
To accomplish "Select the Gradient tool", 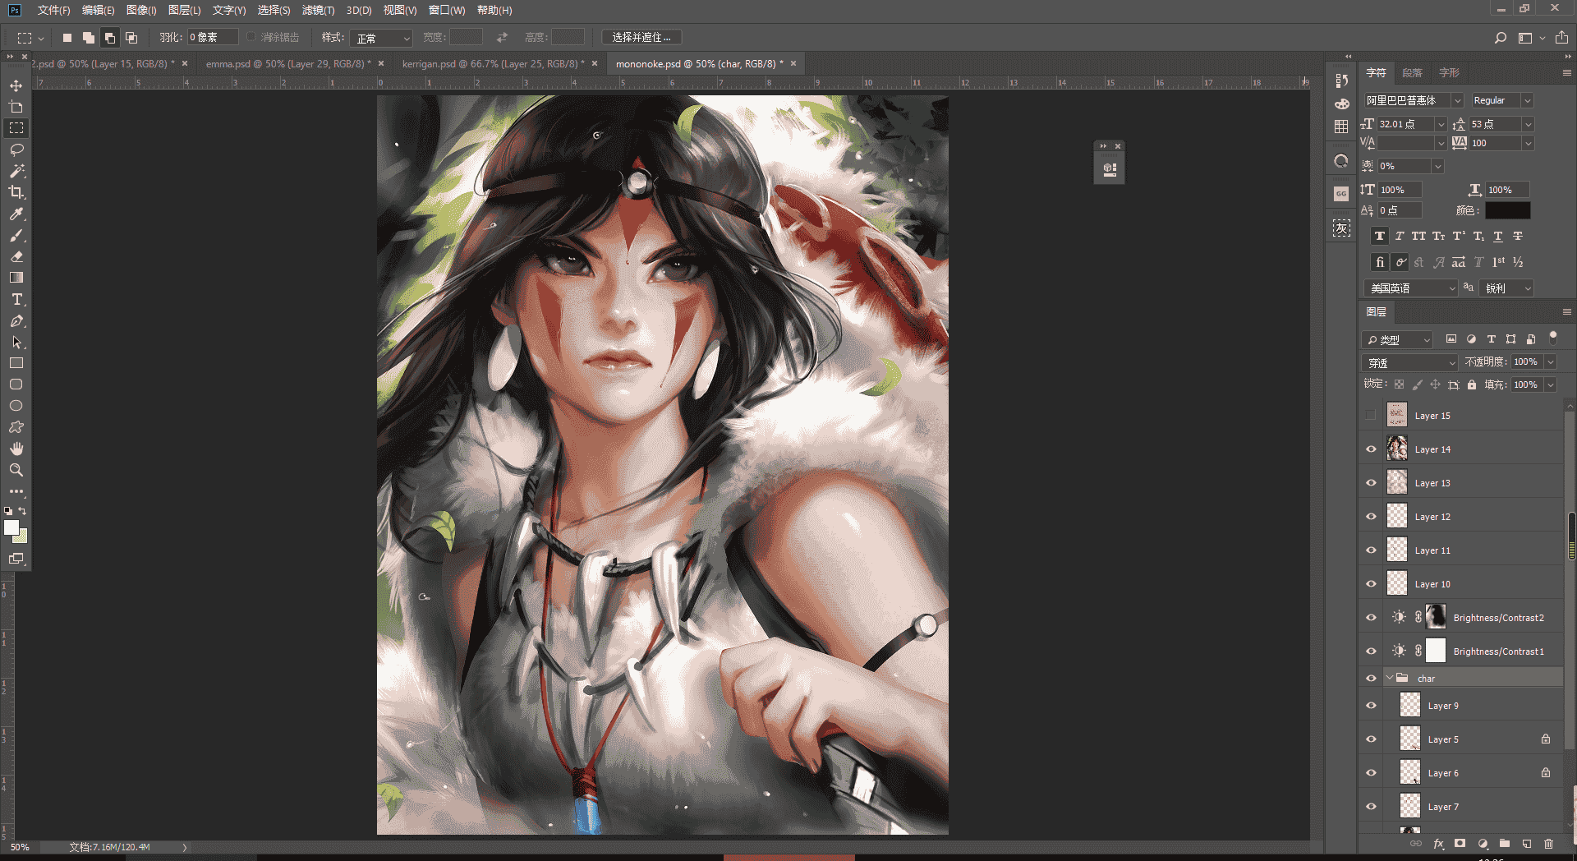I will coord(16,278).
